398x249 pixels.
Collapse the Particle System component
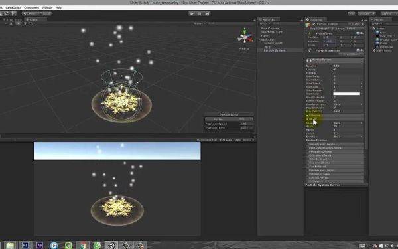[306, 50]
